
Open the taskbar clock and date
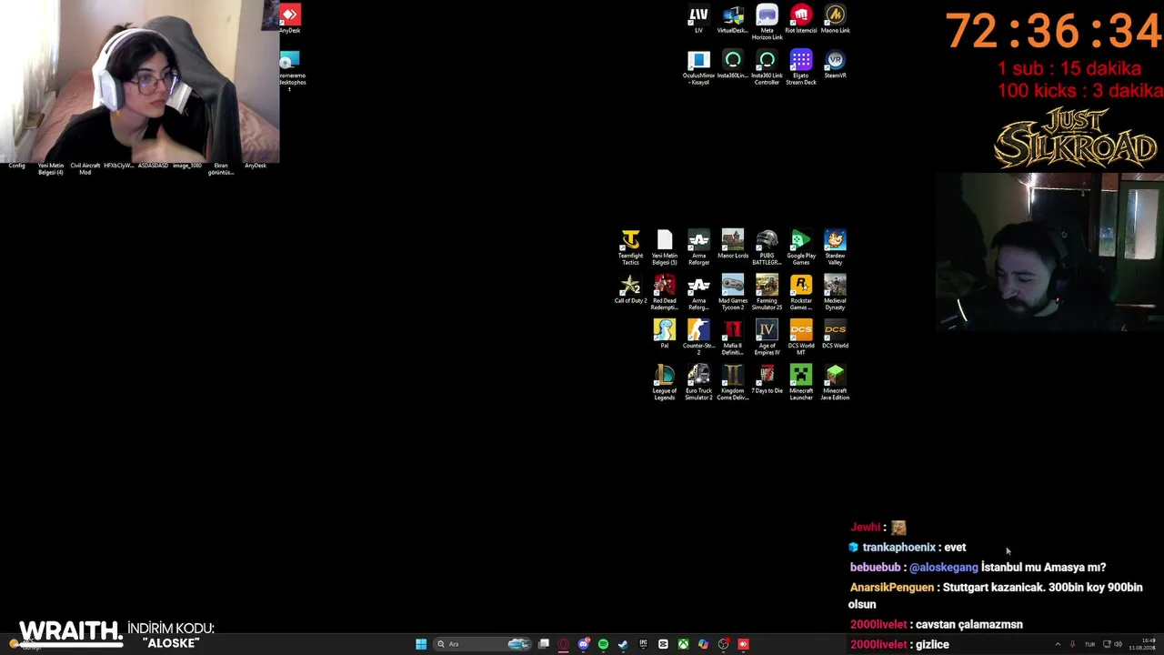[x=1141, y=644]
